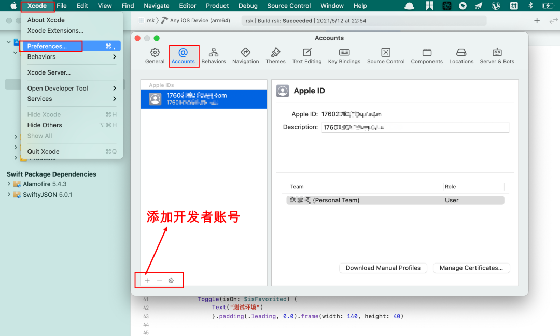Open the General preferences pane
Viewport: 560px width, 336px height.
pyautogui.click(x=155, y=56)
